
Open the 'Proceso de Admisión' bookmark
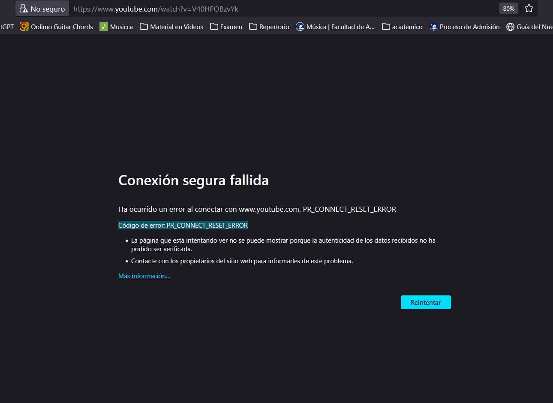click(x=465, y=27)
